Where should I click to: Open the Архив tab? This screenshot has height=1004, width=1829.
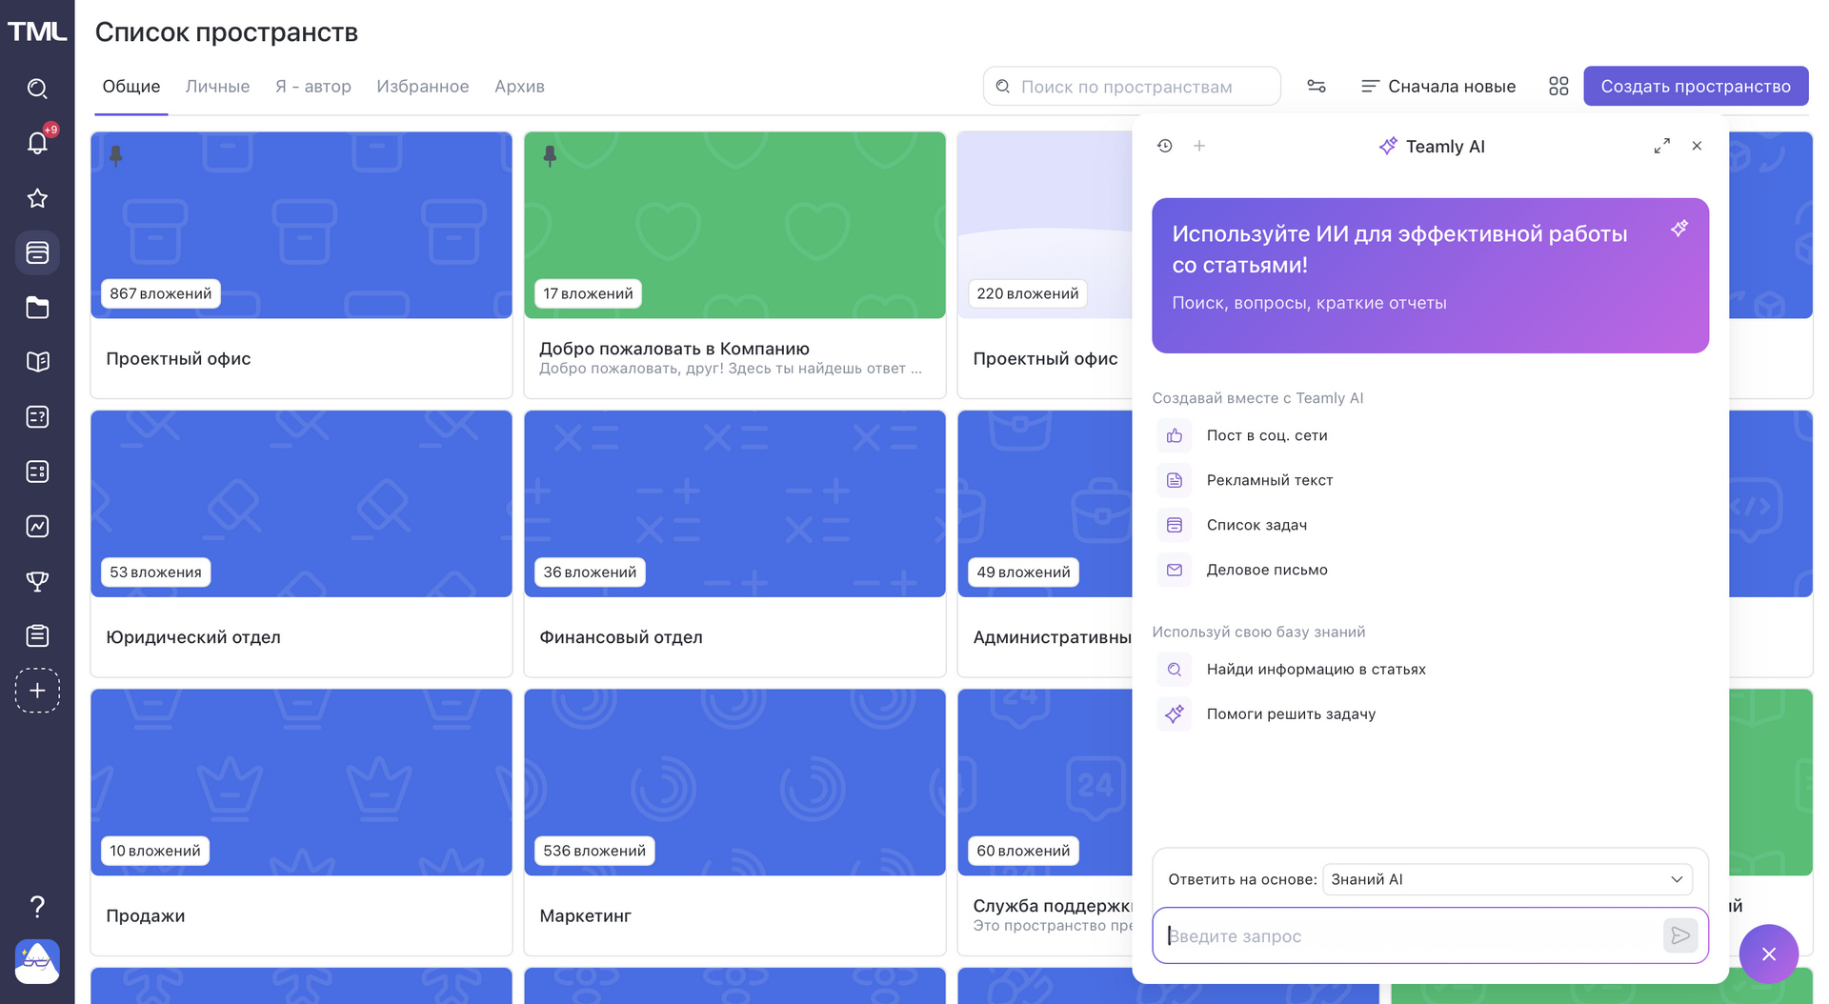[519, 87]
